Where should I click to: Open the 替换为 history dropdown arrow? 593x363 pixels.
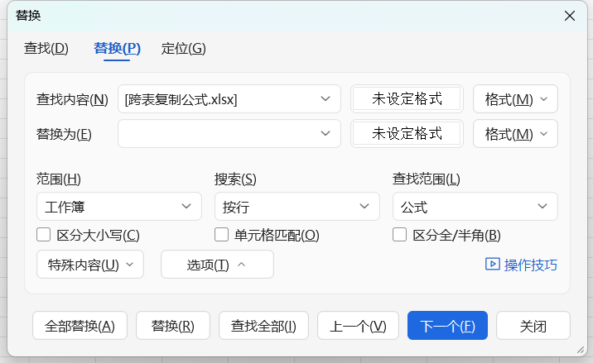coord(325,133)
